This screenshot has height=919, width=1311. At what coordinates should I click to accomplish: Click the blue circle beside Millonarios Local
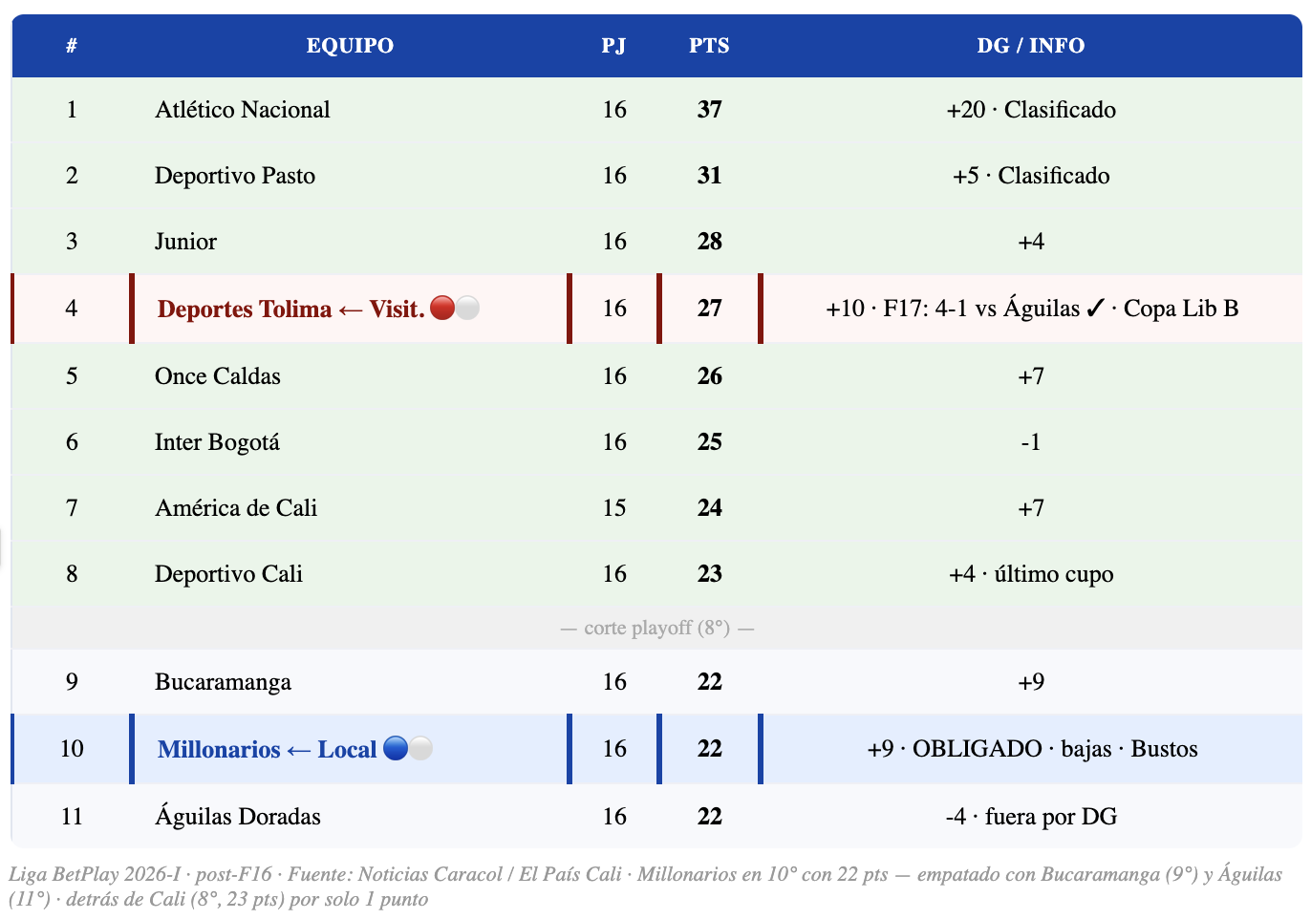tap(396, 748)
